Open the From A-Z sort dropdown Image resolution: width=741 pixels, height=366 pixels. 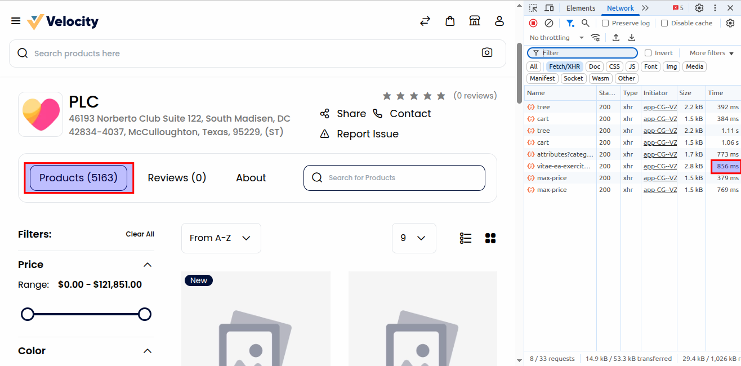pyautogui.click(x=221, y=238)
